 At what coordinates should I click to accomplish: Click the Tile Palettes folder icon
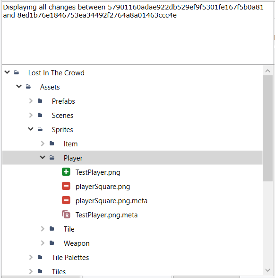[x=40, y=257]
